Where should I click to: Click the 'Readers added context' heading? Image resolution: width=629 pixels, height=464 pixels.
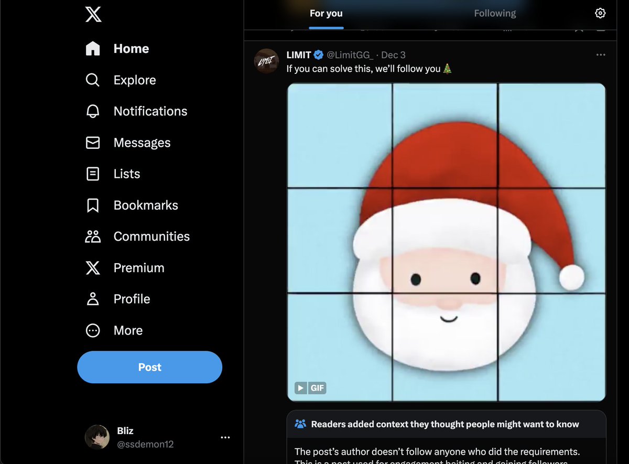click(445, 424)
